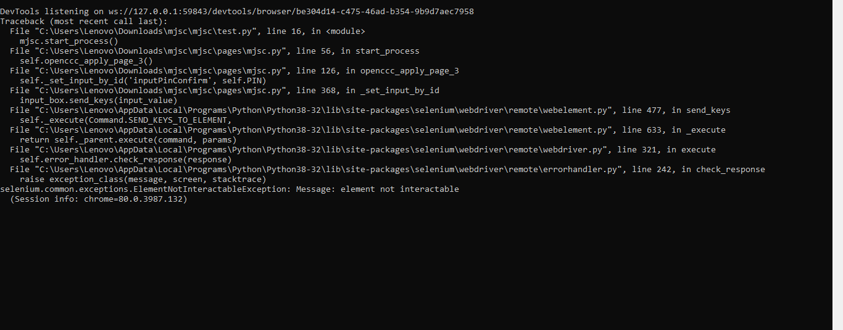Click the 'return self._parent.execute' line

click(128, 140)
